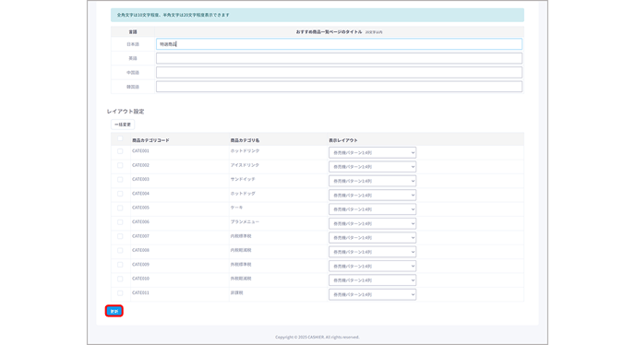
Task: Click the code cell CATE001
Action: pyautogui.click(x=140, y=150)
